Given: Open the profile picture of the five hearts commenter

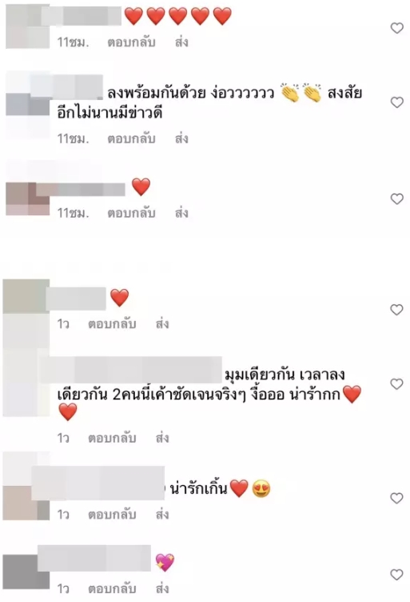Looking at the screenshot, I should point(28,26).
